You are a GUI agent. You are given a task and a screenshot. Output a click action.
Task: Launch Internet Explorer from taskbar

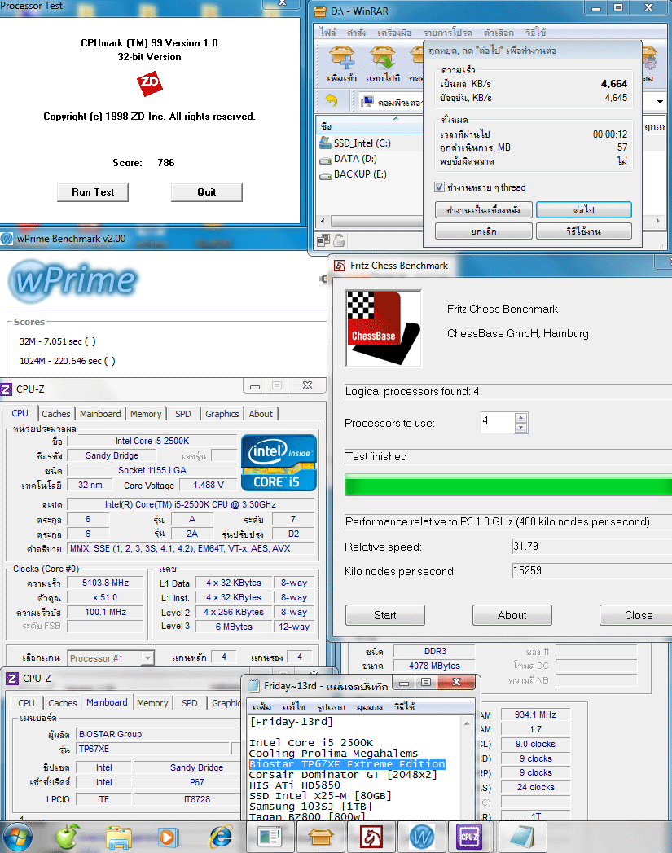point(220,838)
